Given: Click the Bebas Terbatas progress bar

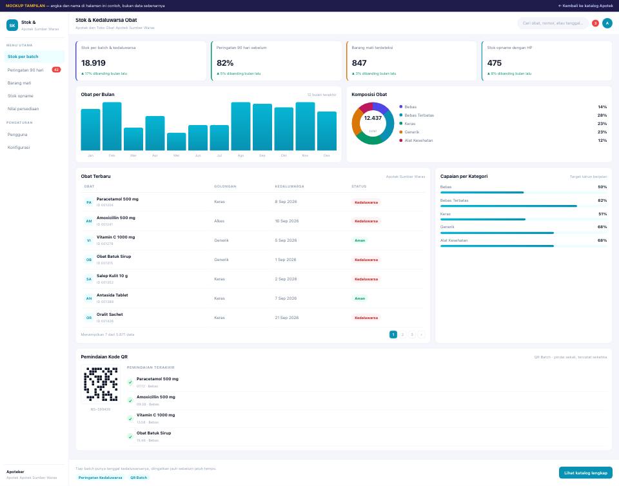Looking at the screenshot, I should tap(524, 206).
